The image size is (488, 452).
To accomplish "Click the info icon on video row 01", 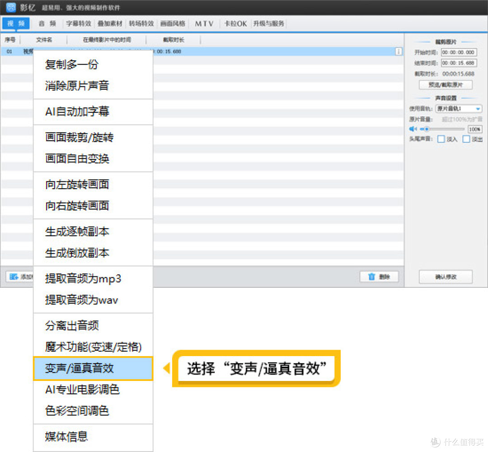I will point(399,52).
